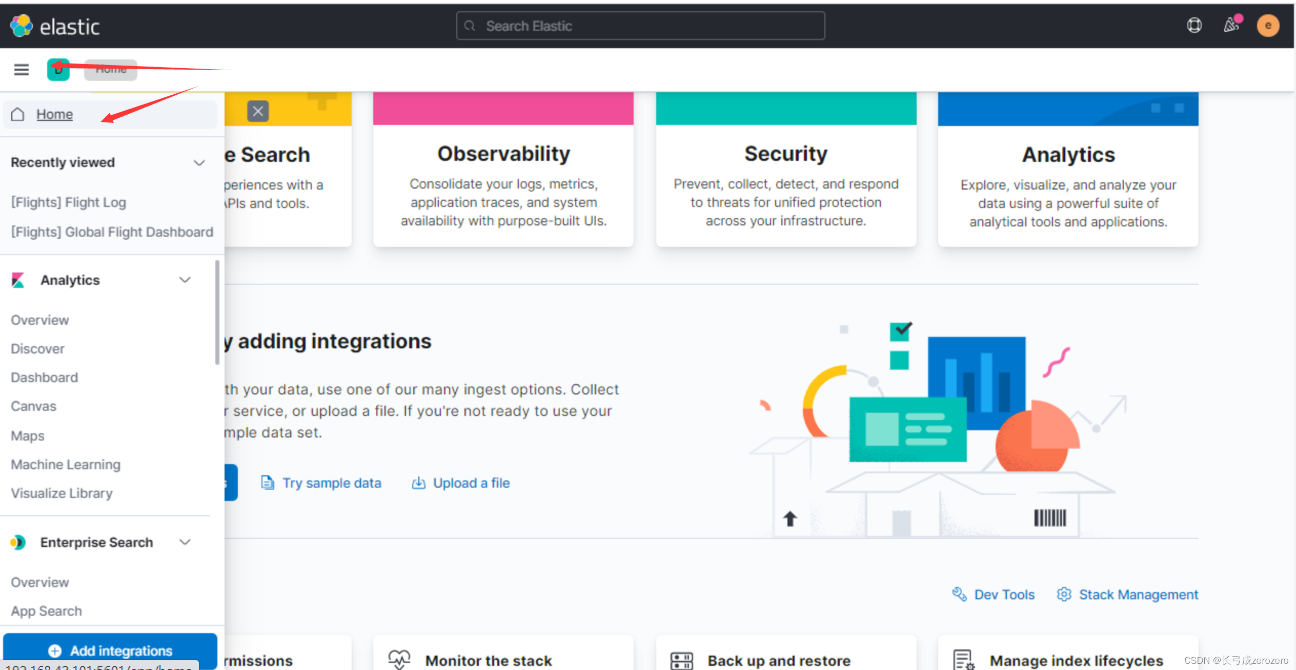The image size is (1296, 670).
Task: Close flyout with the X button
Action: 258,111
